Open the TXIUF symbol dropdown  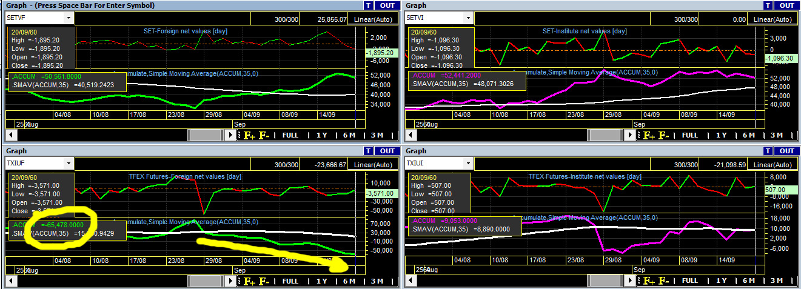(x=69, y=164)
